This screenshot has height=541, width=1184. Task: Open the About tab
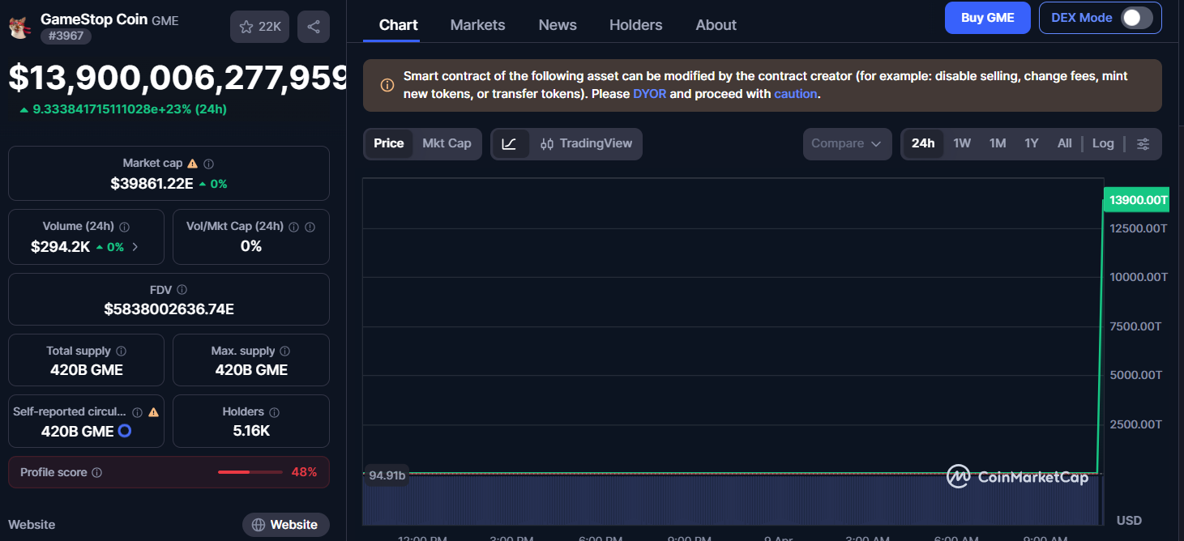[x=716, y=25]
